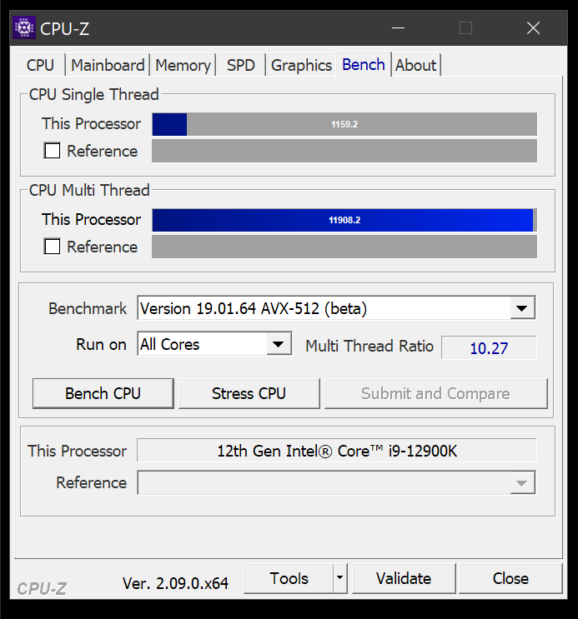Viewport: 578px width, 619px height.
Task: Click the Multi Thread Ratio label
Action: (369, 346)
